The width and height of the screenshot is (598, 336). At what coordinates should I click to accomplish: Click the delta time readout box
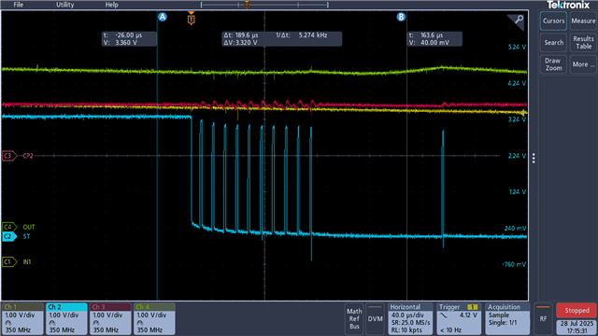[282, 39]
